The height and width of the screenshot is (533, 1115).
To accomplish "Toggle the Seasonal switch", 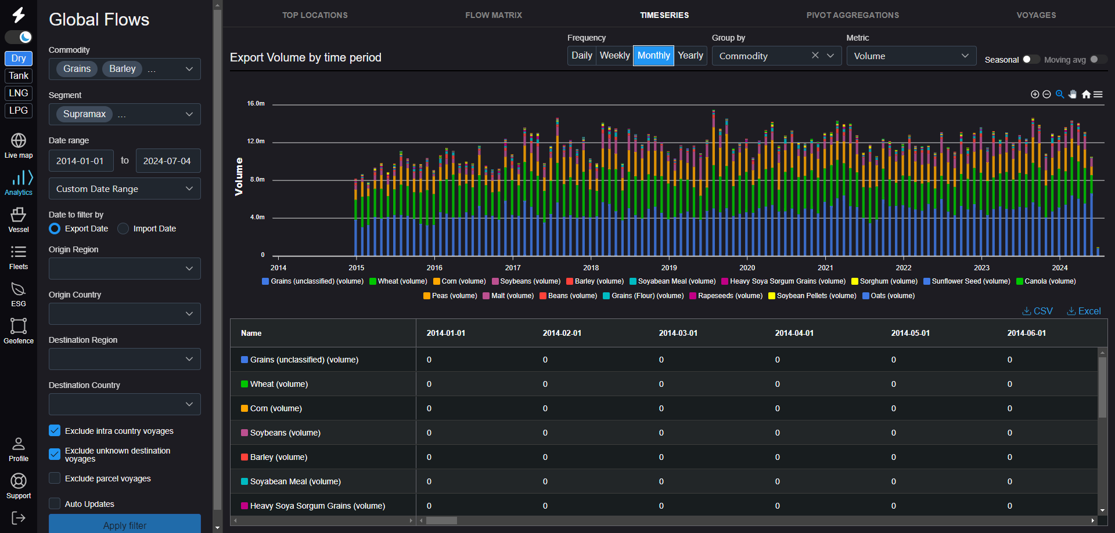I will tap(1031, 59).
